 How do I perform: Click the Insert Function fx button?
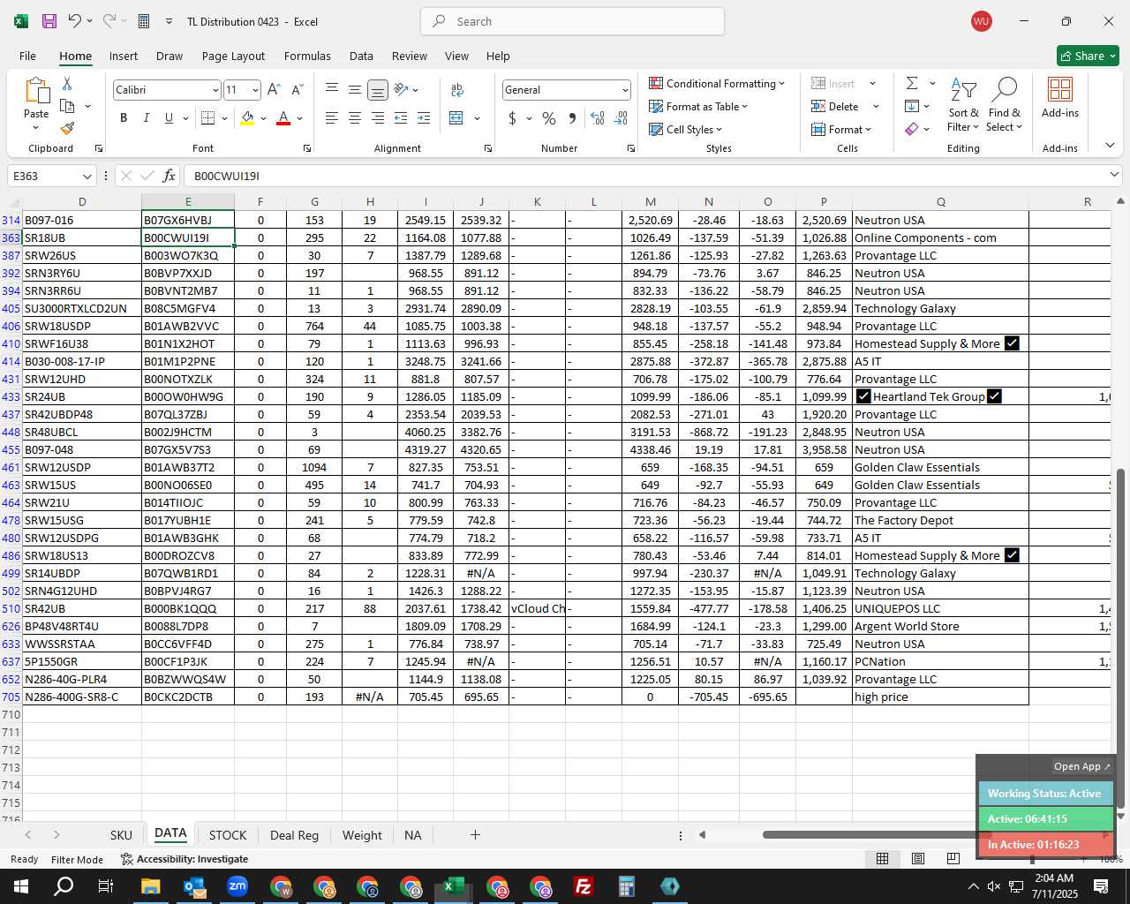coord(169,176)
